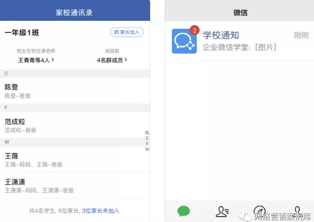Screen dimensions: 314x222
Task: Click 刚刚 timestamp on 学校通知
Action: click(x=301, y=35)
